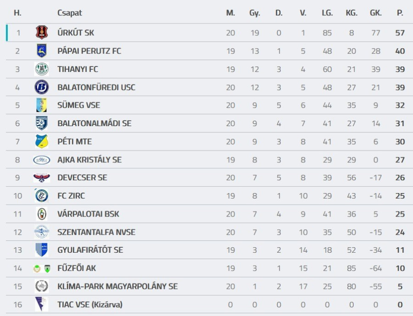Click the ÚRKÚT SK team crest
The image size is (413, 316).
(x=42, y=33)
